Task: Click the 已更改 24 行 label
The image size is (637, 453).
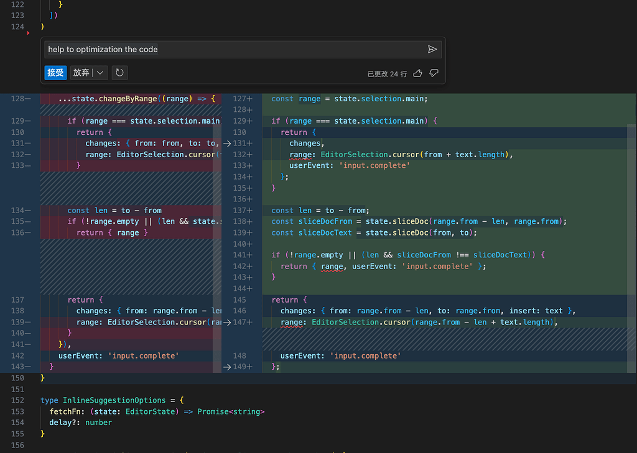Action: pos(389,73)
